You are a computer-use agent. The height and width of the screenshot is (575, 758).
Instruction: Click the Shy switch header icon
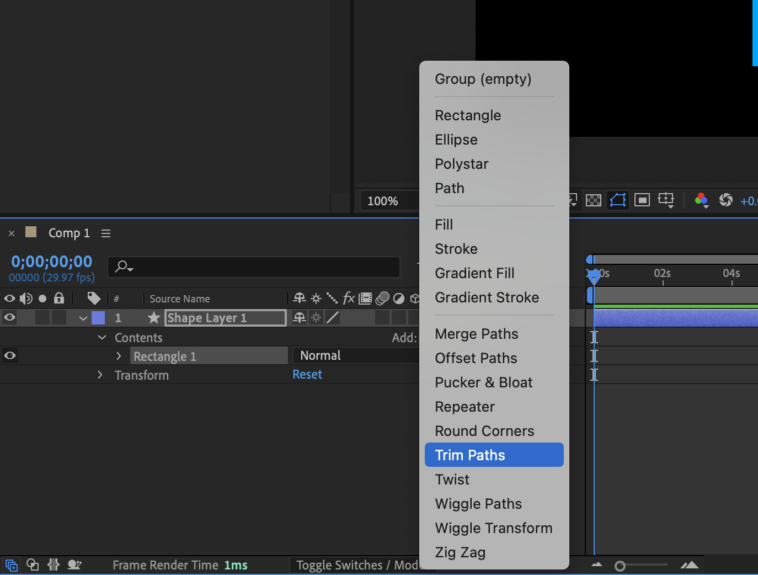pyautogui.click(x=300, y=299)
